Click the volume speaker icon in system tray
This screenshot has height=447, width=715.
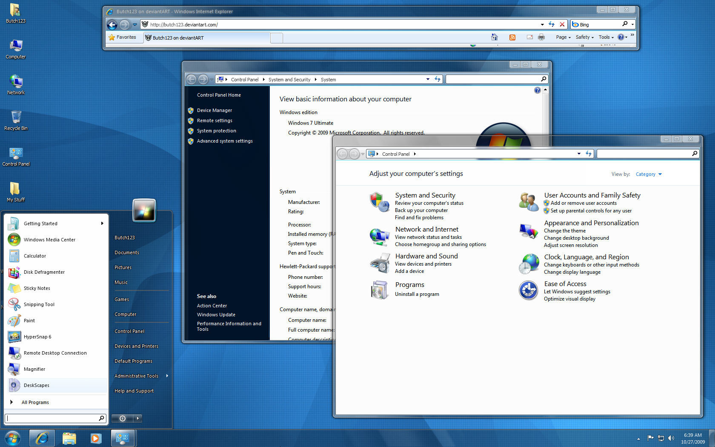tap(671, 438)
